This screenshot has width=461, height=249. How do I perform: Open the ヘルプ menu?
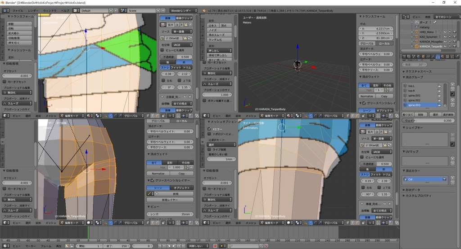pyautogui.click(x=65, y=11)
